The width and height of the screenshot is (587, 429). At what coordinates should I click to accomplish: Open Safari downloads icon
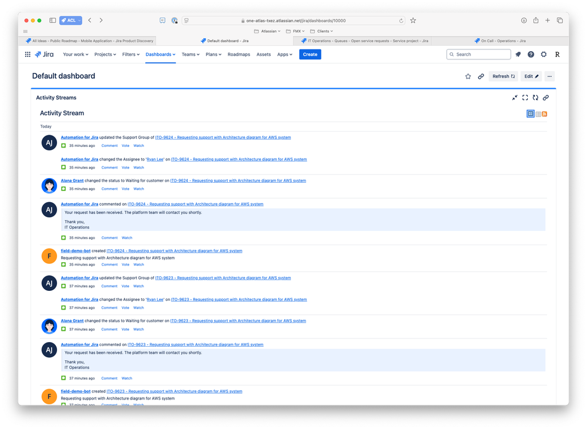[x=524, y=20]
